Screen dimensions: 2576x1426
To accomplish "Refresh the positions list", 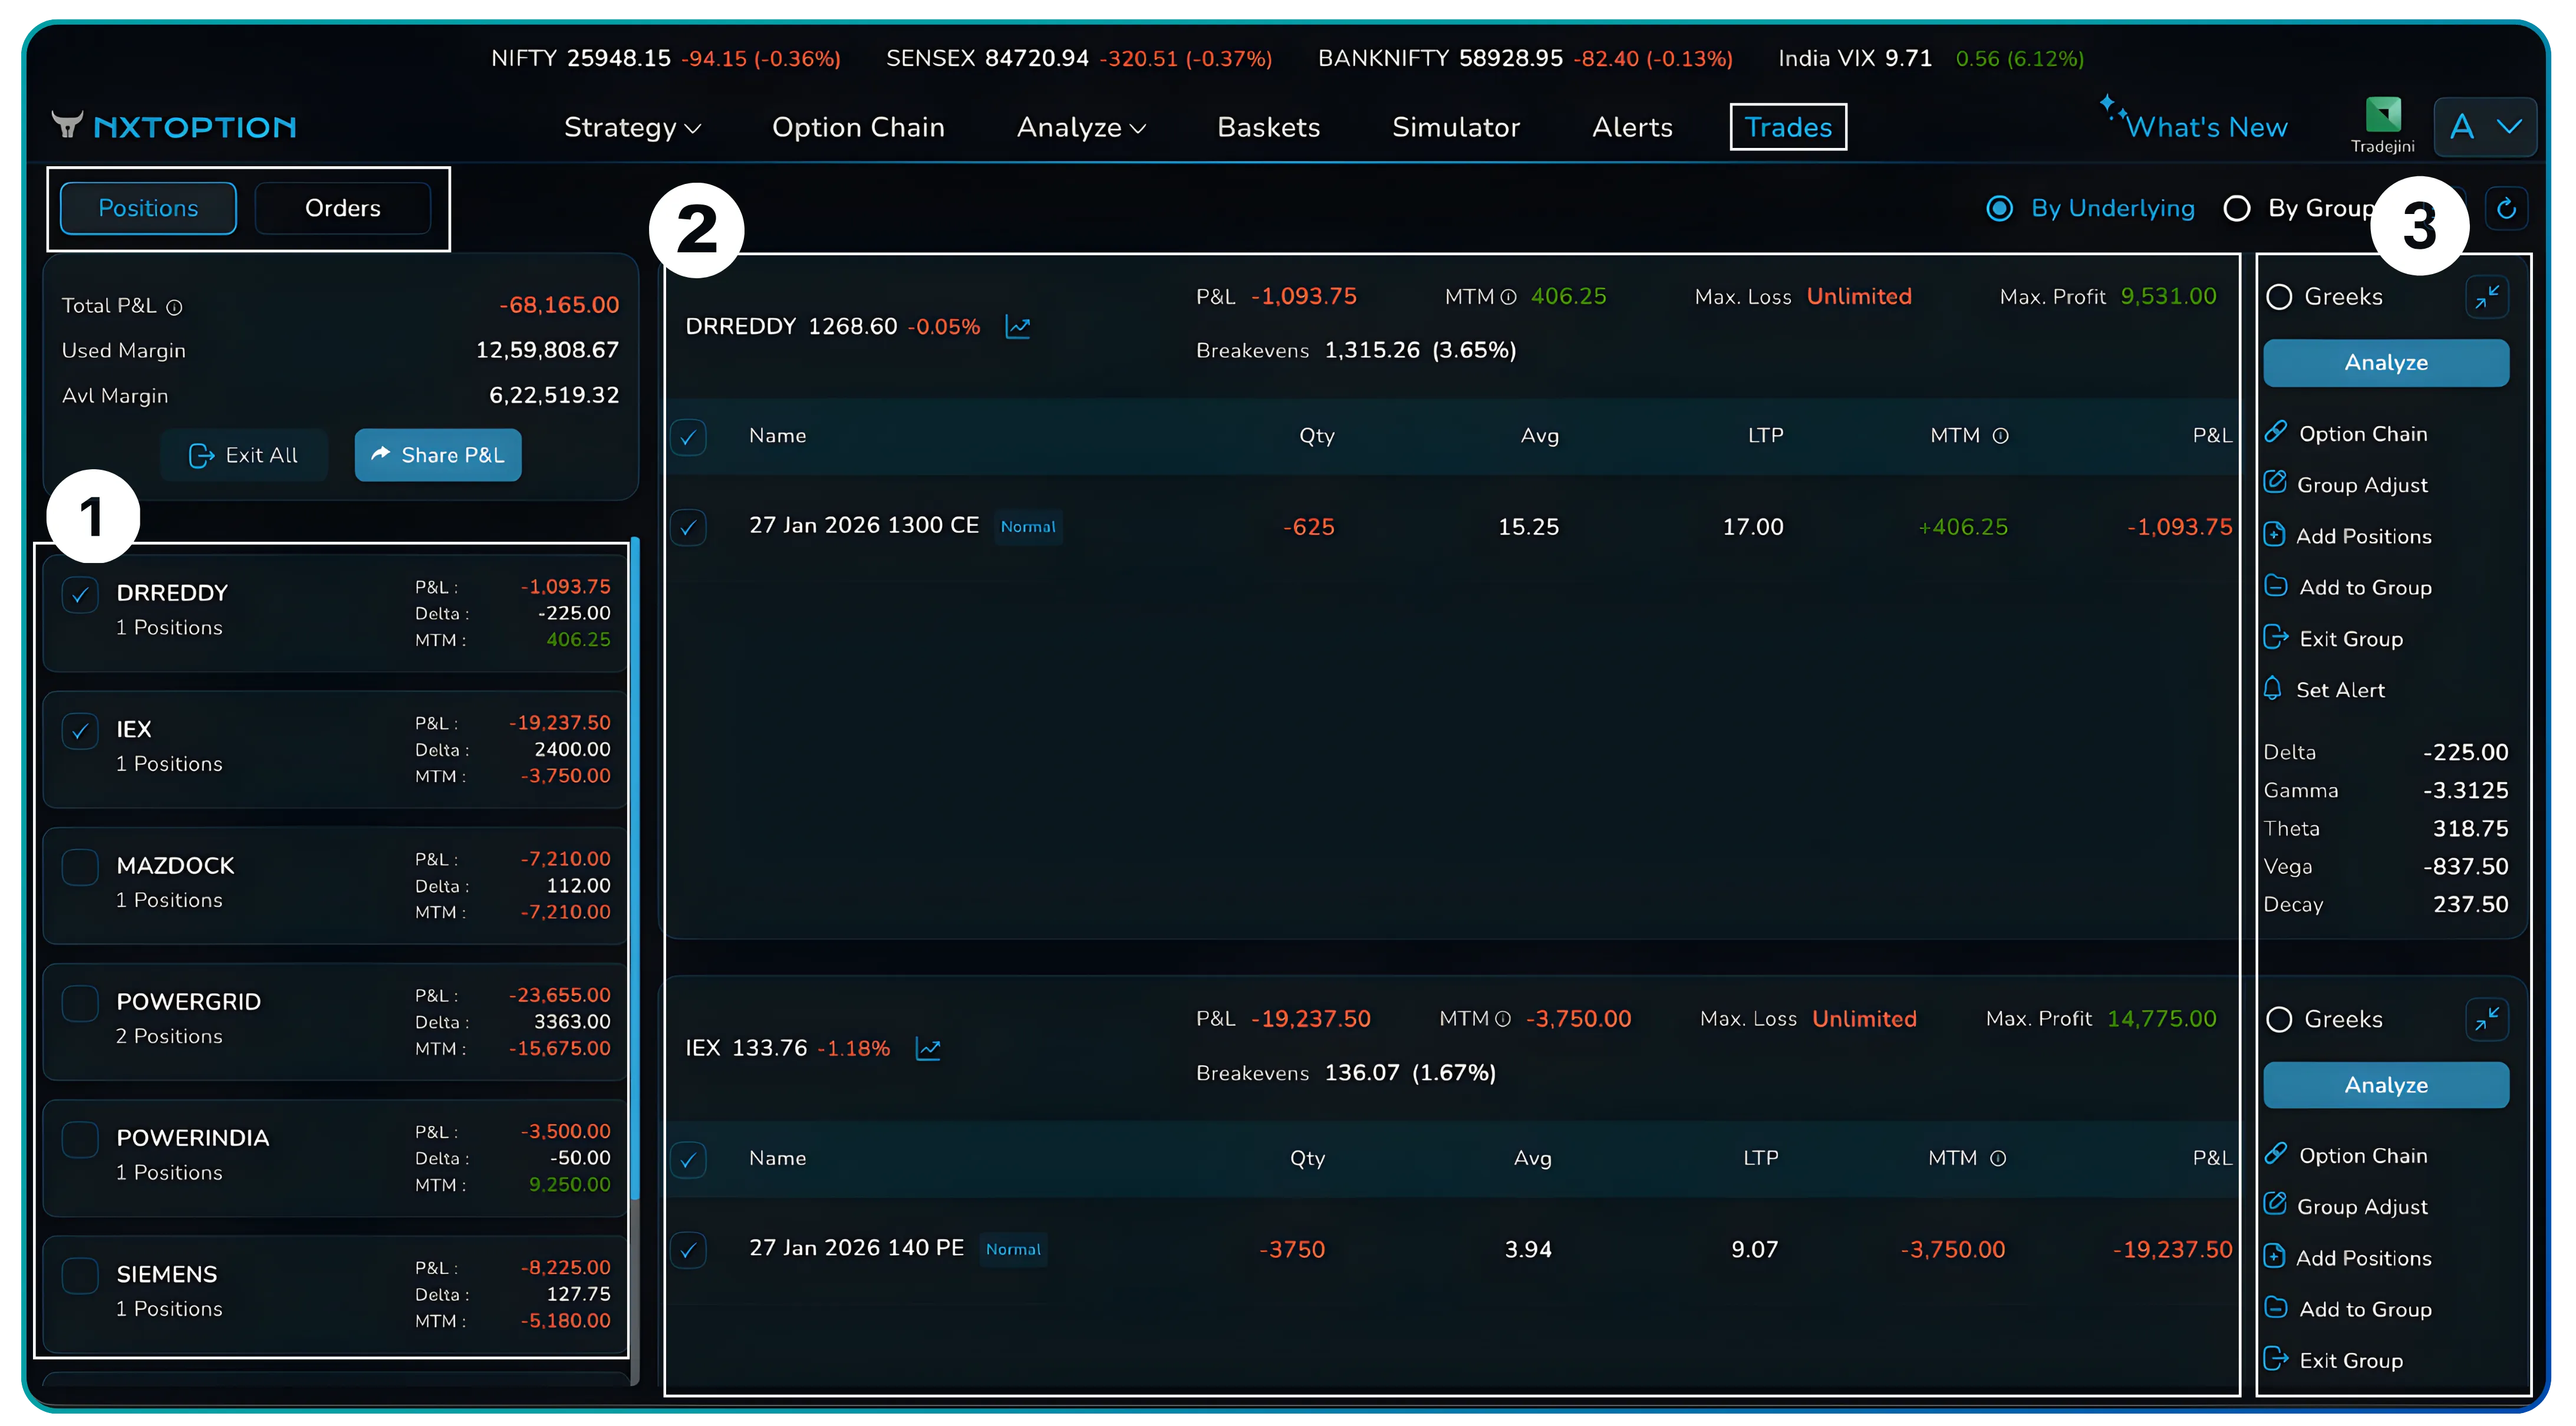I will click(x=2508, y=208).
